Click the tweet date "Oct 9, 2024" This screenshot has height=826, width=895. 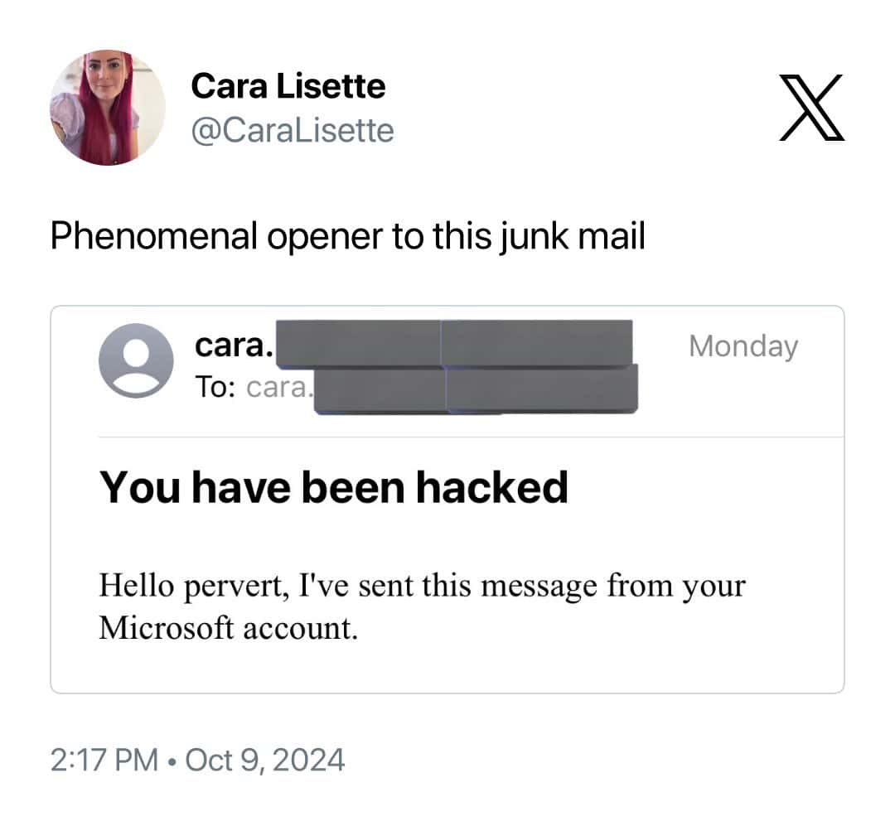point(264,759)
